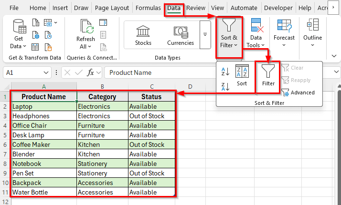This screenshot has width=341, height=205.
Task: Sort A to Z ascending
Action: click(x=225, y=72)
